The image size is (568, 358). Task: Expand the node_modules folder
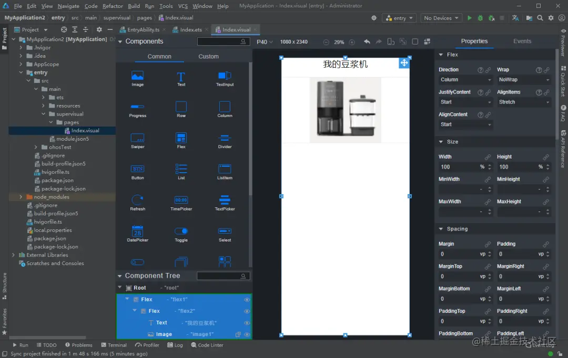[21, 197]
